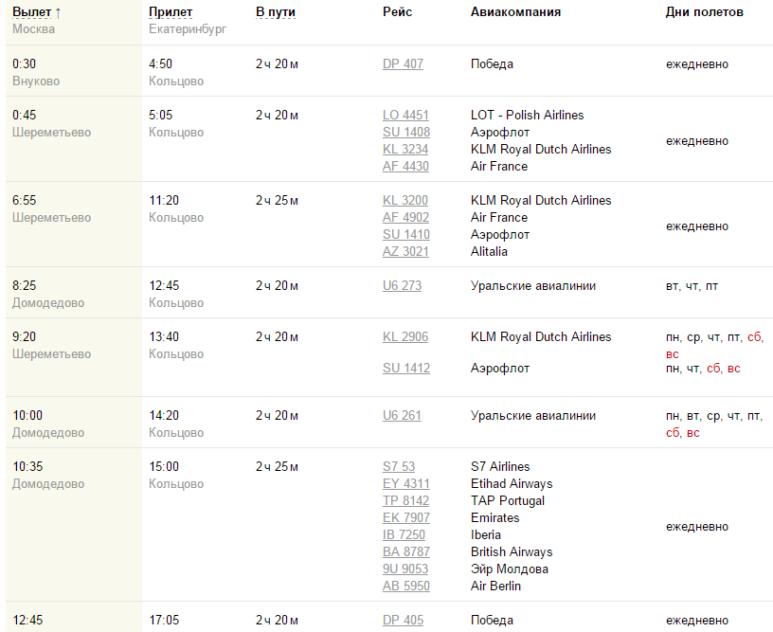Image resolution: width=773 pixels, height=632 pixels.
Task: Open Ural Airlines flight U6 261
Action: (402, 416)
